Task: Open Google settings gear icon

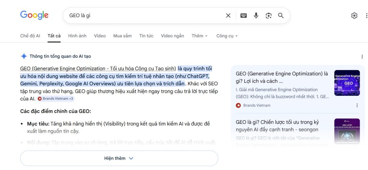Action: (354, 16)
